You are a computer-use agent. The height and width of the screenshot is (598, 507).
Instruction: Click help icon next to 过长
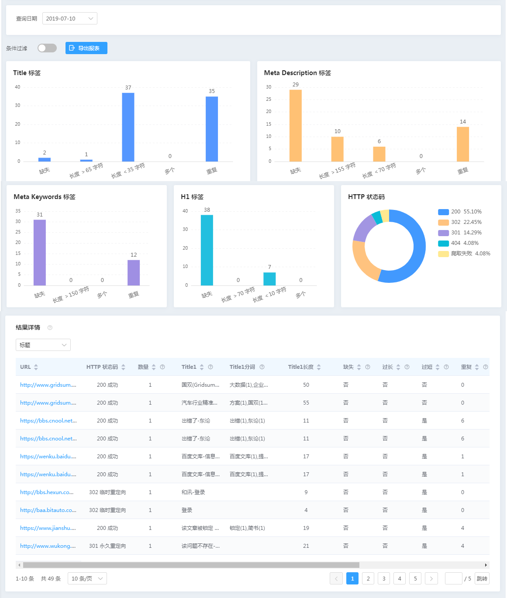tap(407, 367)
